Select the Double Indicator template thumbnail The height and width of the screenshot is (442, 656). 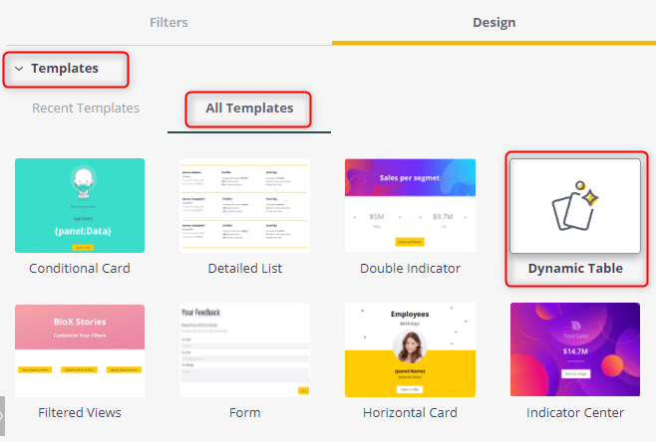tap(410, 205)
